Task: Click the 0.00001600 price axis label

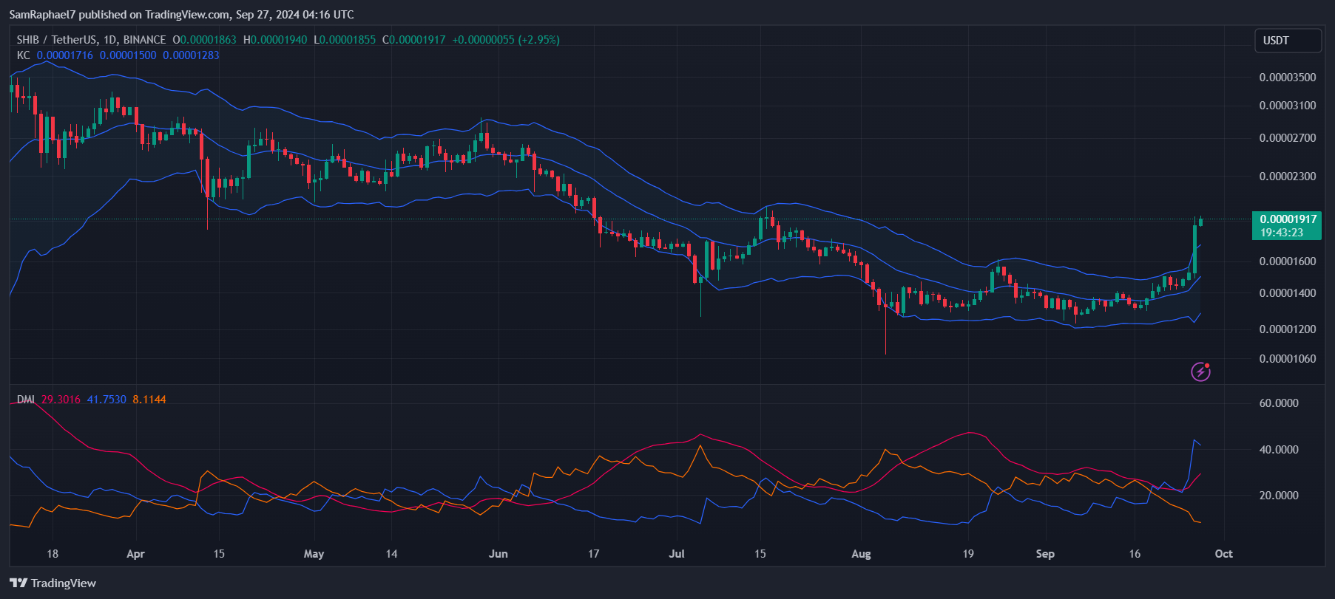Action: [1288, 261]
